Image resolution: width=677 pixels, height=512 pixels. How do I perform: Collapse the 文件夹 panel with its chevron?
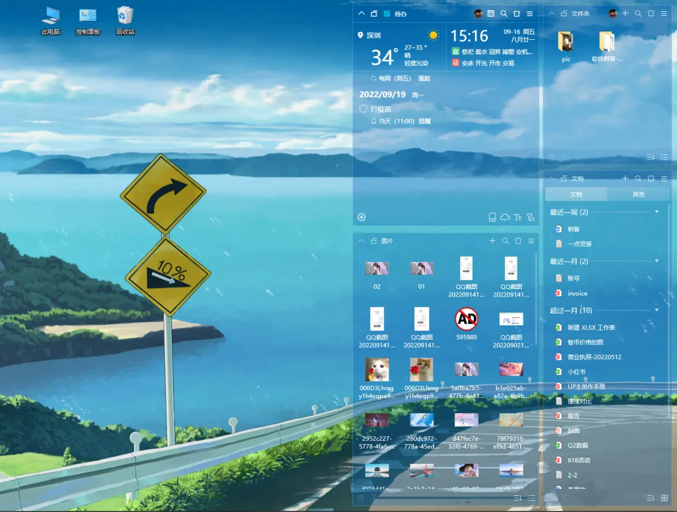point(551,13)
